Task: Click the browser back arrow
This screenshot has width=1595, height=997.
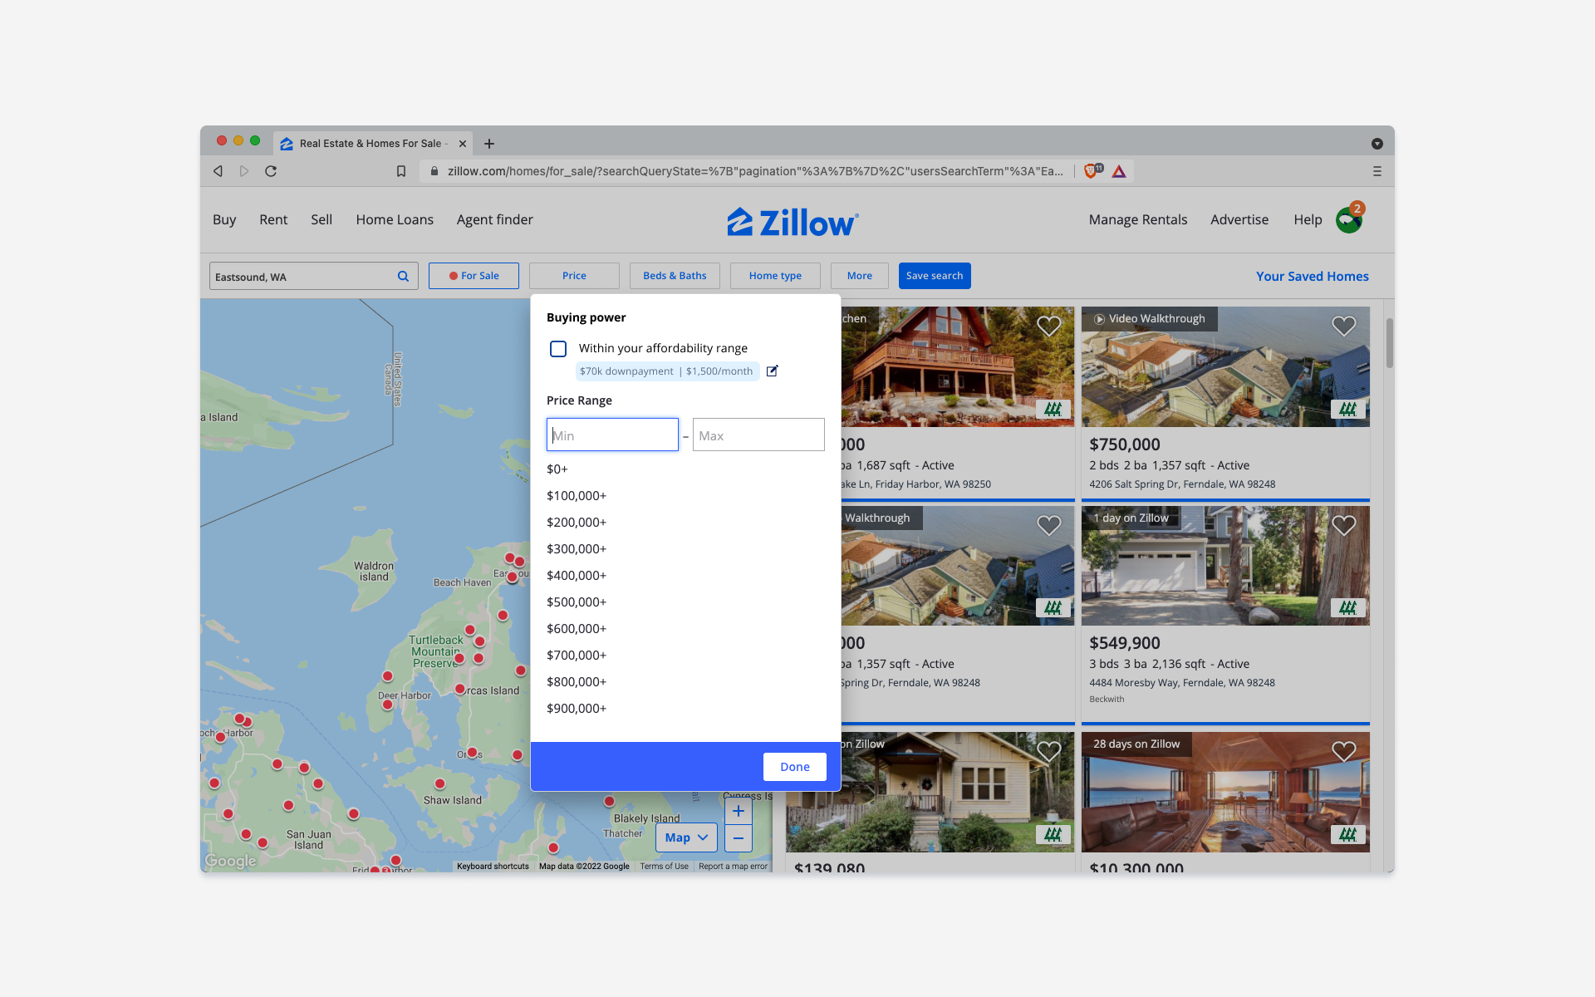Action: (x=218, y=171)
